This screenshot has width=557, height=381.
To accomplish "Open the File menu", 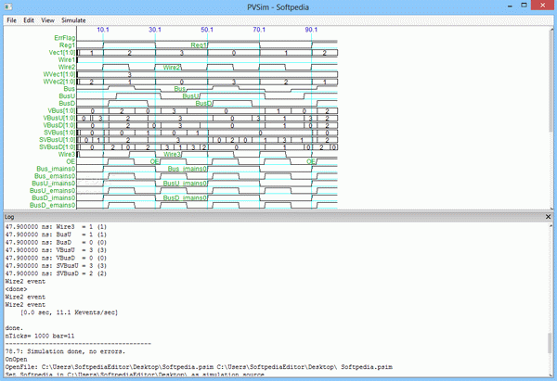I will click(12, 19).
